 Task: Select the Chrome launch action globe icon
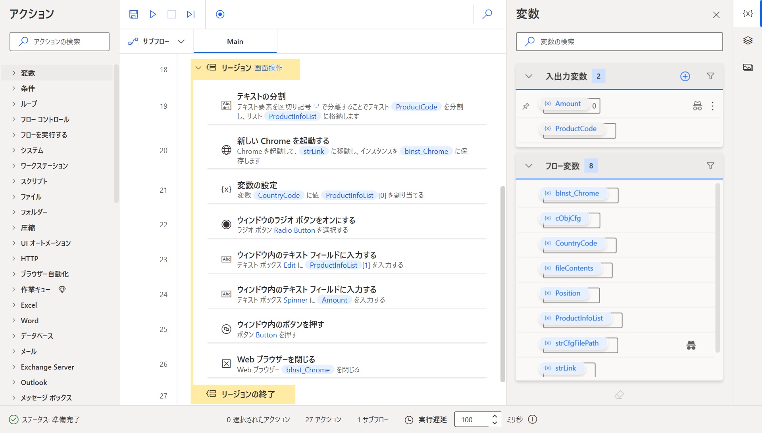coord(226,150)
